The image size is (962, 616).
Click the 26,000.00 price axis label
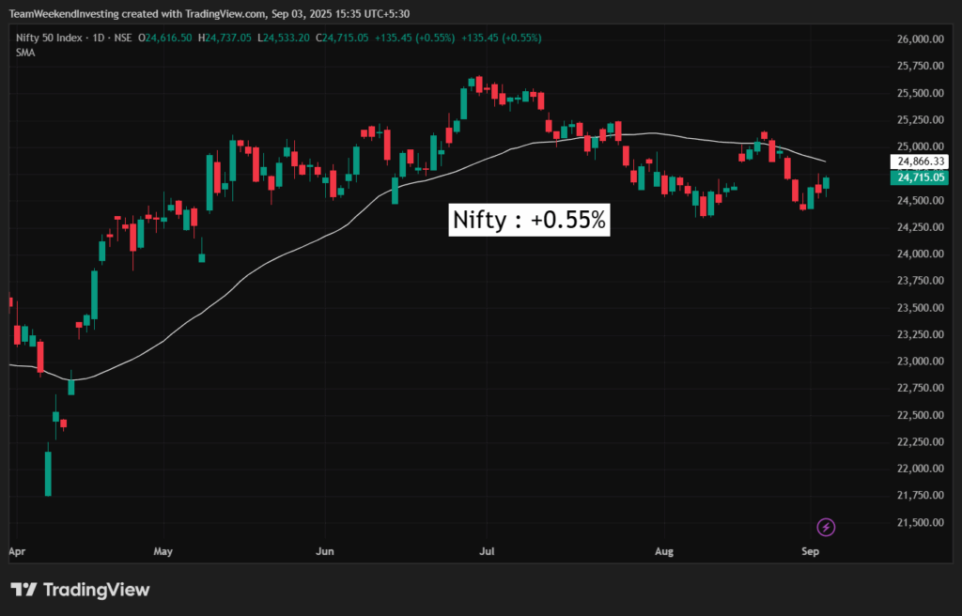921,39
